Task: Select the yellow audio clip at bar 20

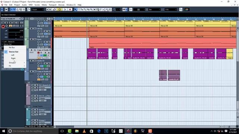Action: pyautogui.click(x=230, y=54)
